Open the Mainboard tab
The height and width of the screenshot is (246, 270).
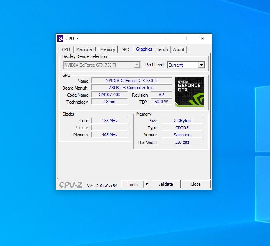(86, 49)
